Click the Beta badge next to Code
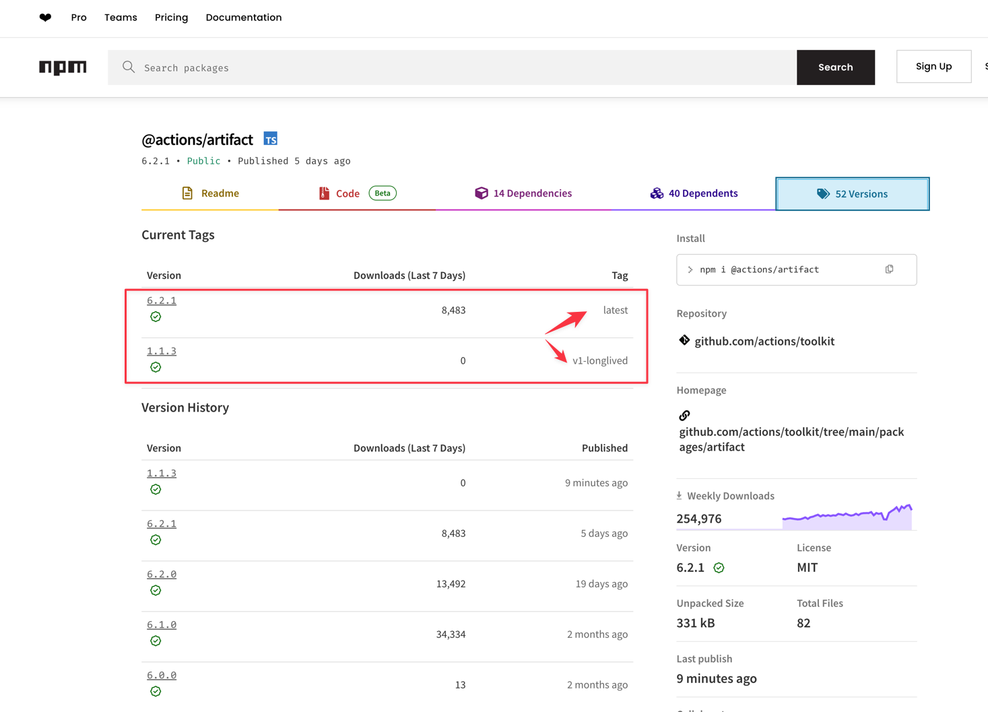The width and height of the screenshot is (988, 712). 383,193
